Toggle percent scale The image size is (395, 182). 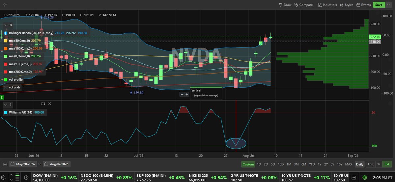pyautogui.click(x=379, y=164)
